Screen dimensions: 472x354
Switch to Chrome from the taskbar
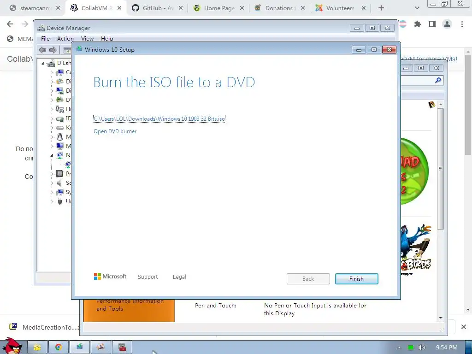(x=59, y=348)
